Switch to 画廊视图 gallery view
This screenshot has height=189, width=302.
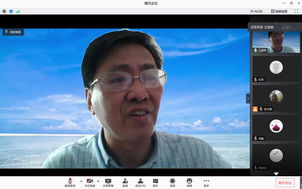pyautogui.click(x=279, y=11)
